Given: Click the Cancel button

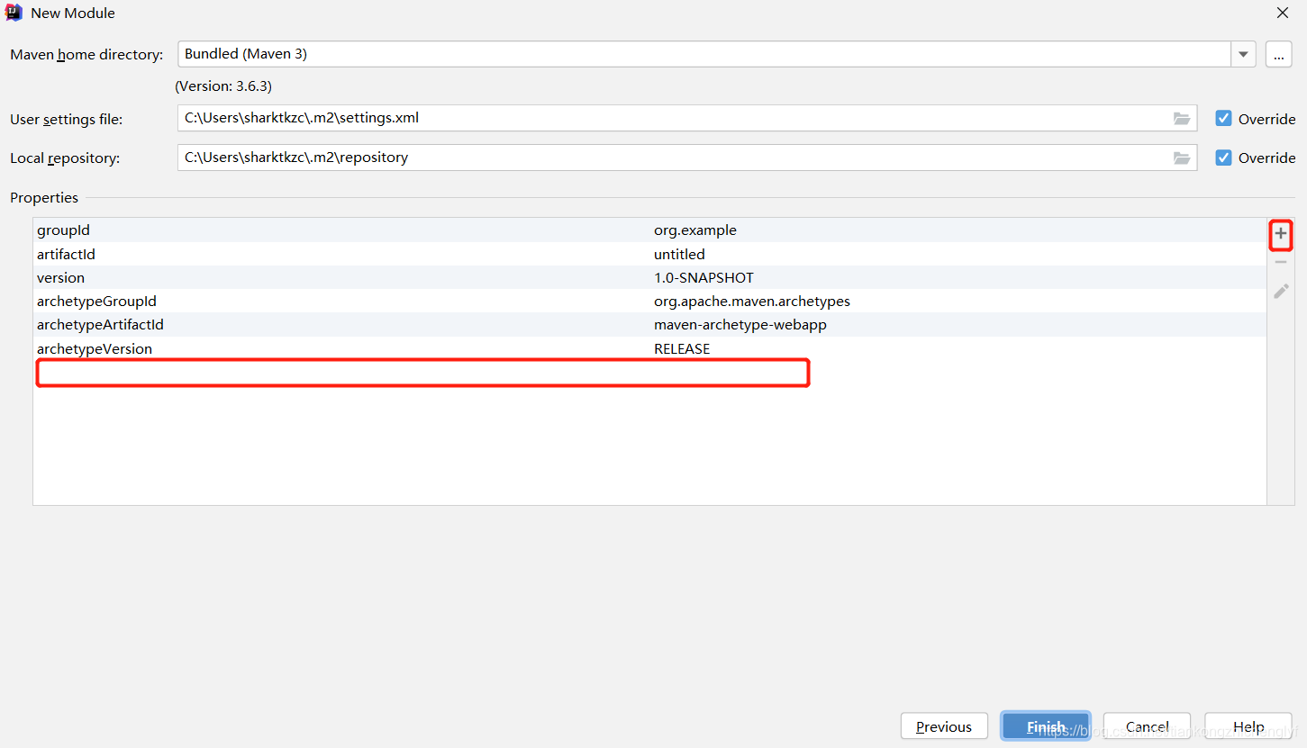Looking at the screenshot, I should coord(1147,726).
